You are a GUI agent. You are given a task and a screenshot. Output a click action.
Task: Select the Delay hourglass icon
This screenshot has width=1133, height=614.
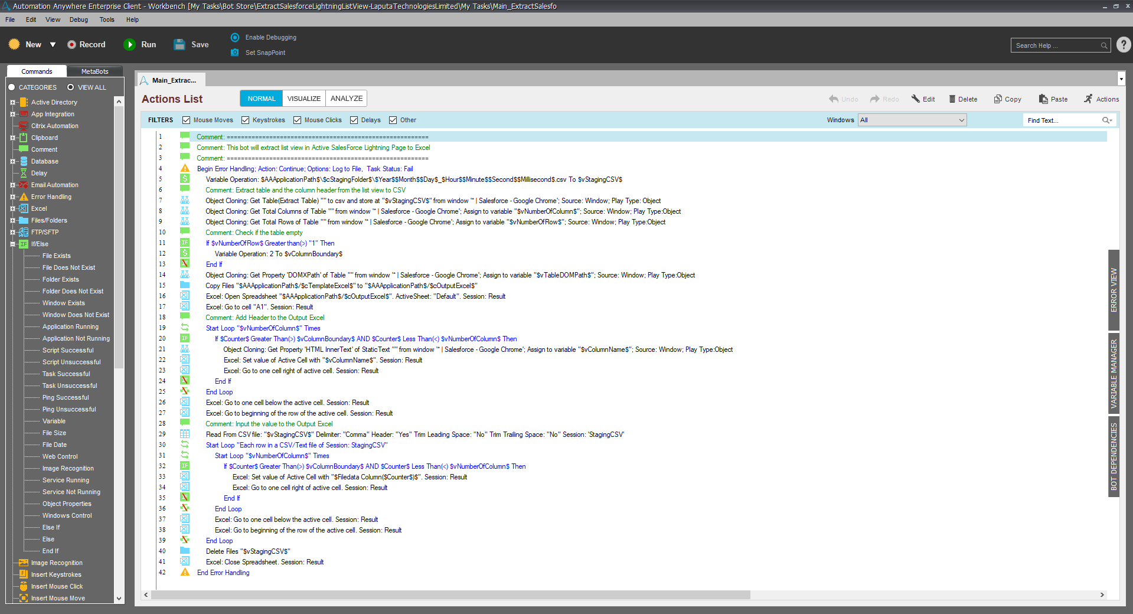[x=24, y=173]
